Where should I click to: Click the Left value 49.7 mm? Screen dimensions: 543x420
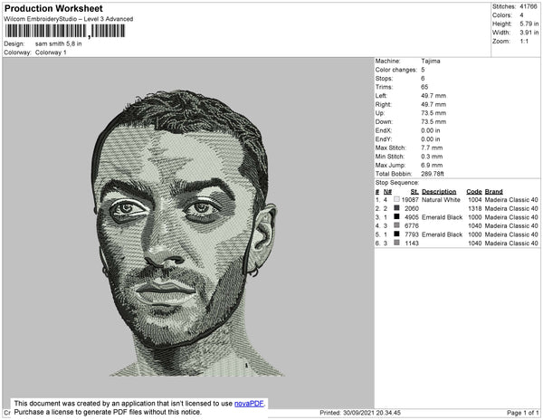pos(433,96)
